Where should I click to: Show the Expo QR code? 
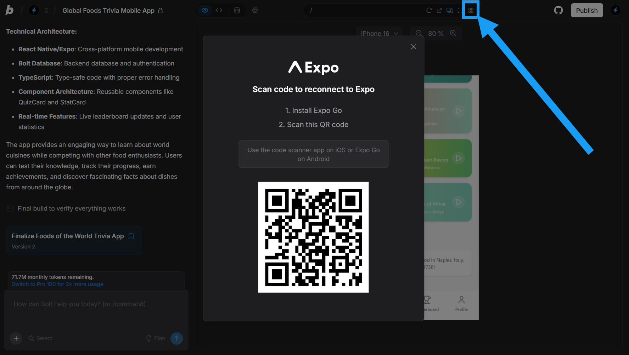click(471, 10)
